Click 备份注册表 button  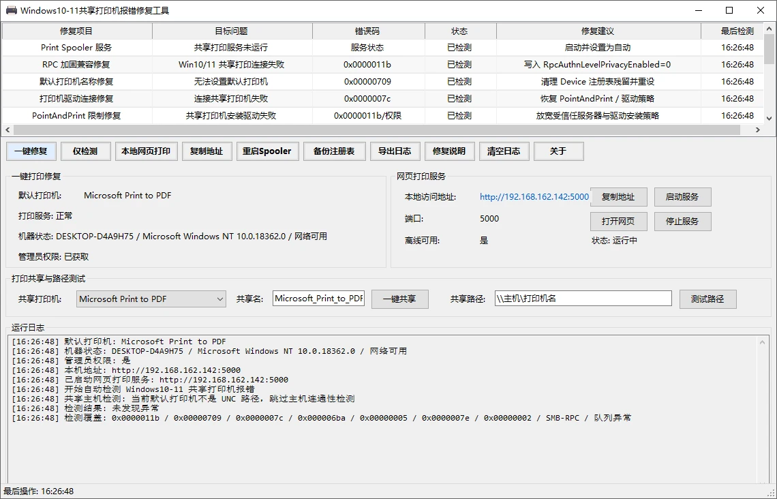click(x=334, y=151)
